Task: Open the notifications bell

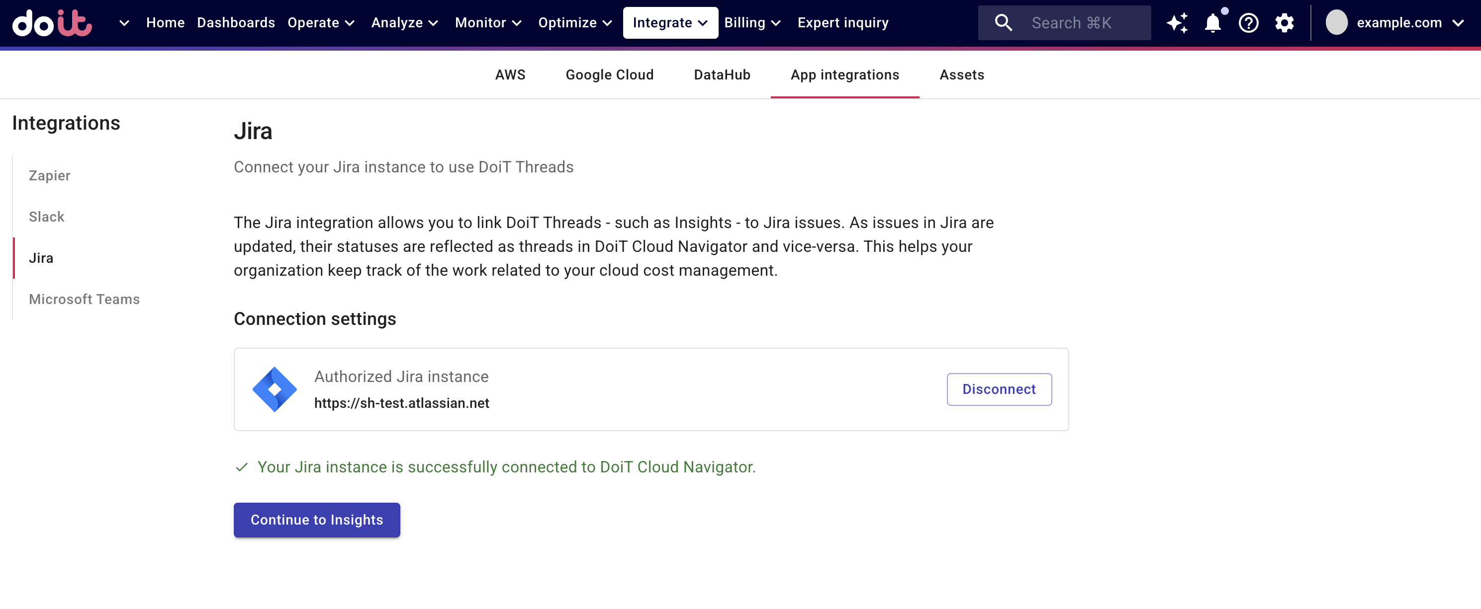Action: pyautogui.click(x=1213, y=23)
